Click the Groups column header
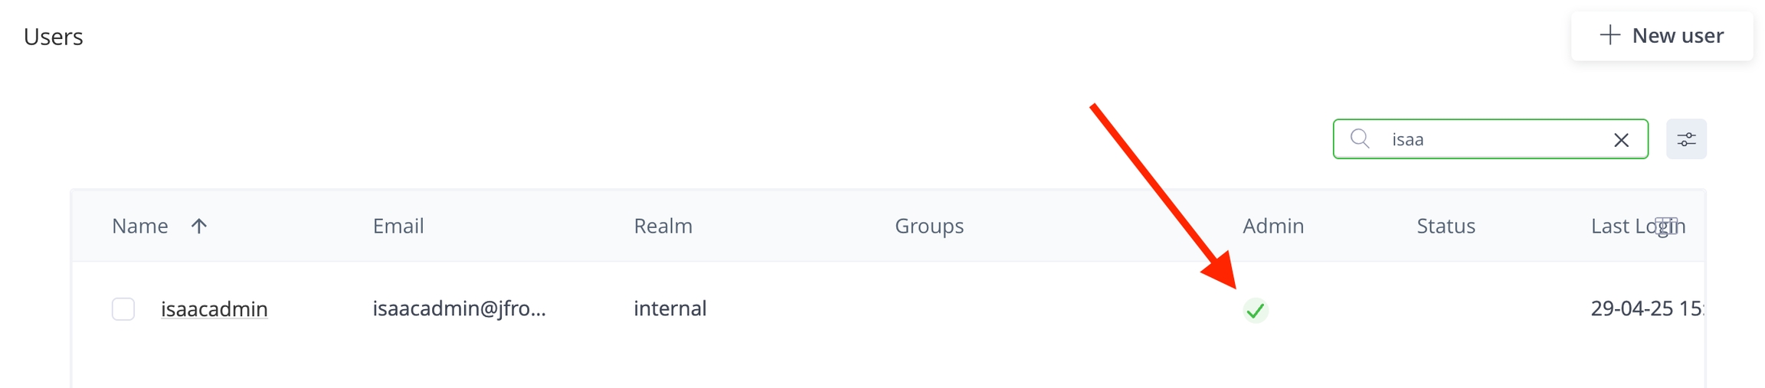1765x388 pixels. [929, 226]
